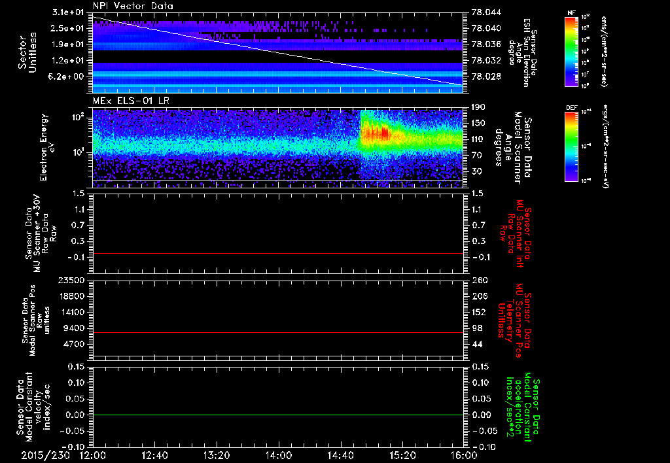Click the 'DEF' label above the color bar

(x=571, y=108)
